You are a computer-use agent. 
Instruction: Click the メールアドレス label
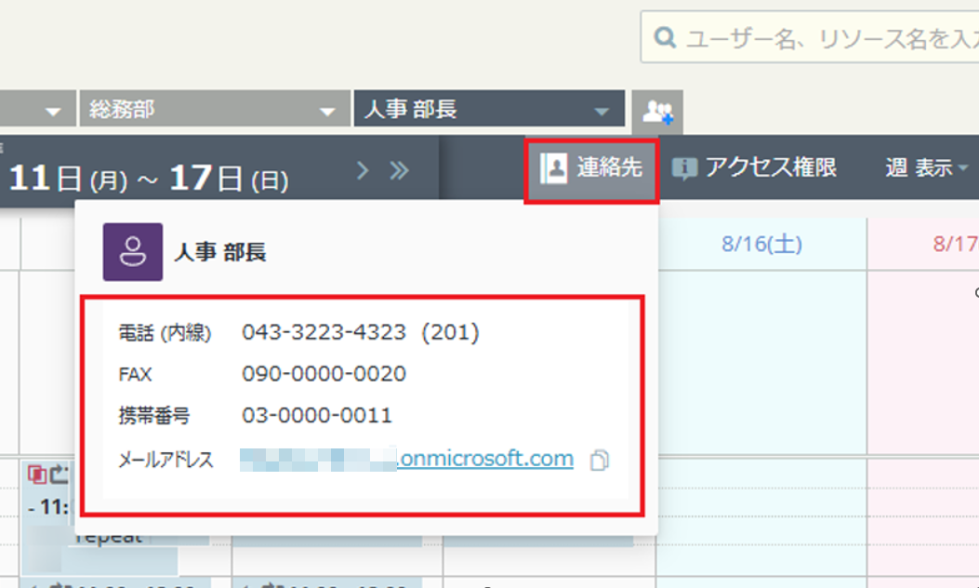coord(166,460)
